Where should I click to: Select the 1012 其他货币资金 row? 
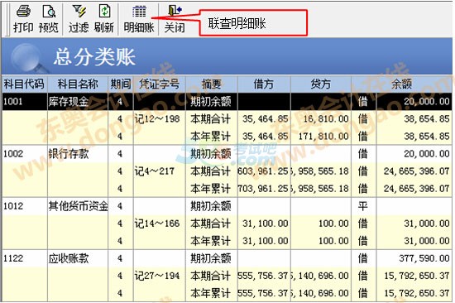pos(227,206)
